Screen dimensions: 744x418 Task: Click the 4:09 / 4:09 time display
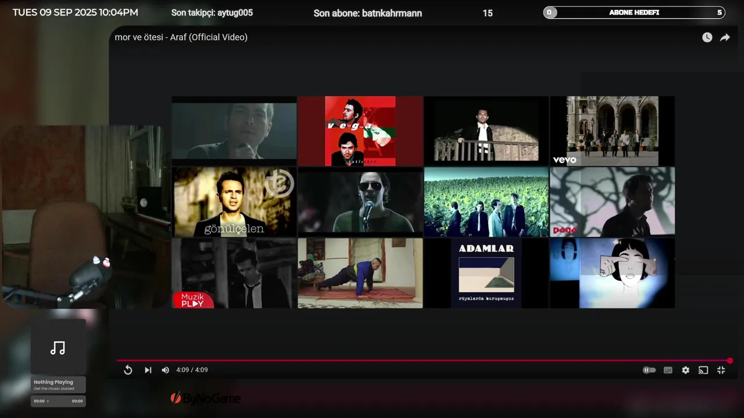click(192, 370)
